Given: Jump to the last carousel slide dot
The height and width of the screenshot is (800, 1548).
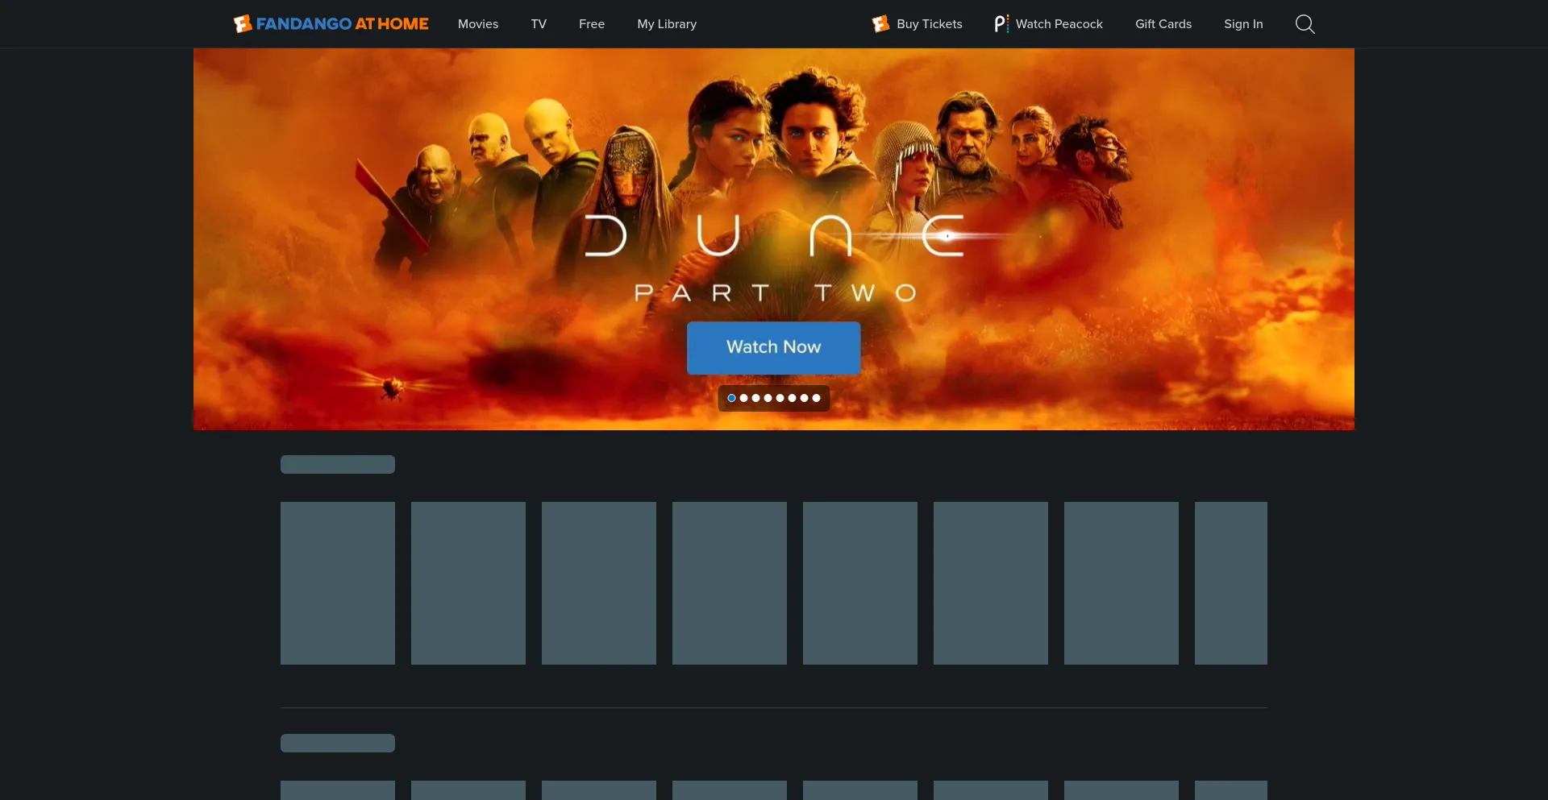Looking at the screenshot, I should click(x=816, y=398).
